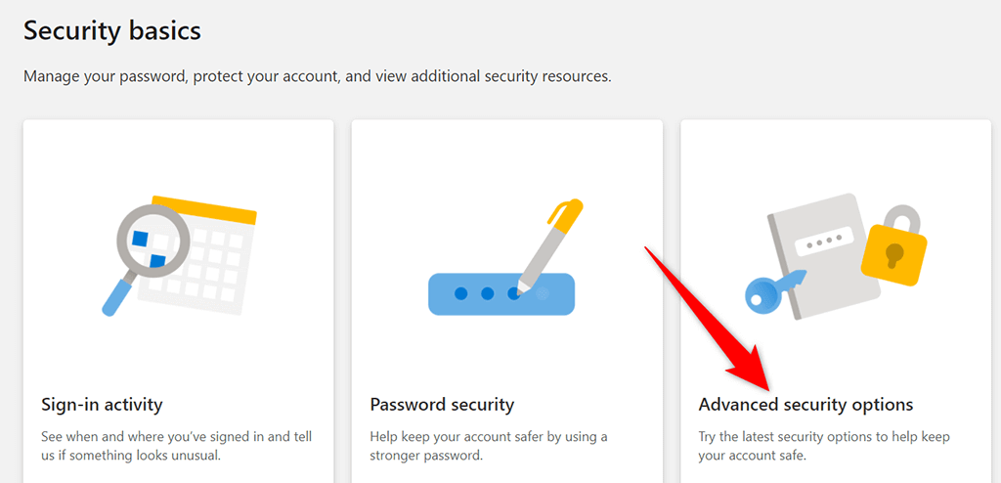1001x483 pixels.
Task: Click the yellow-topped calendar graphic
Action: [x=196, y=255]
